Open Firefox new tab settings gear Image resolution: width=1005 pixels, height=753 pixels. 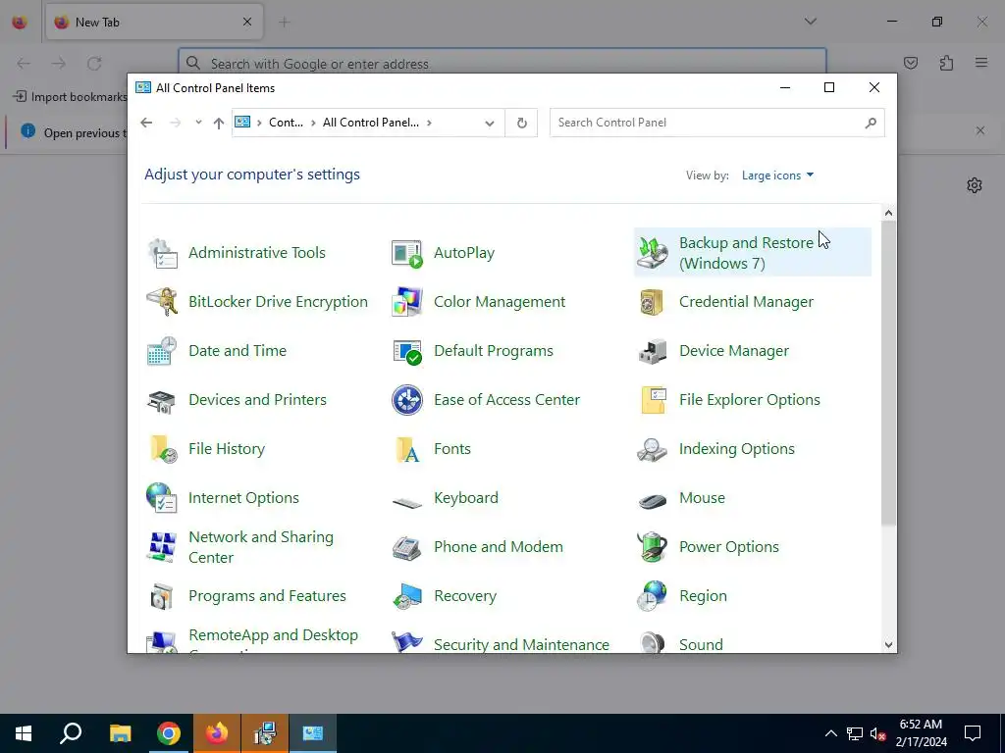(975, 185)
